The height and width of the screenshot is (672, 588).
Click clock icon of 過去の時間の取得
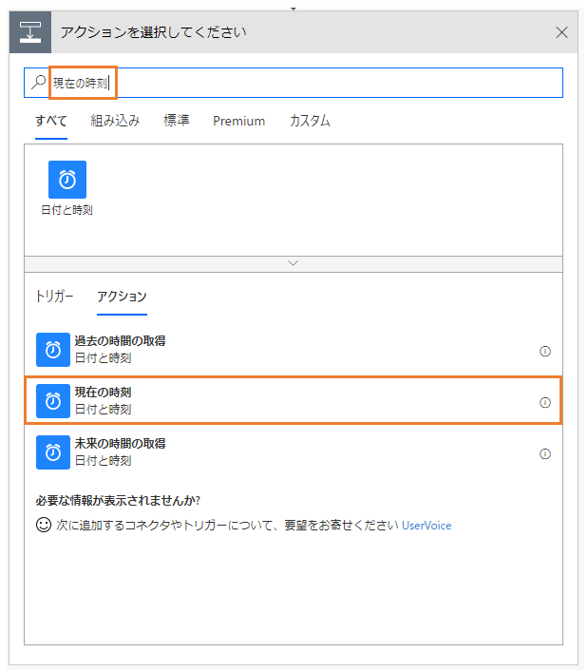[53, 350]
